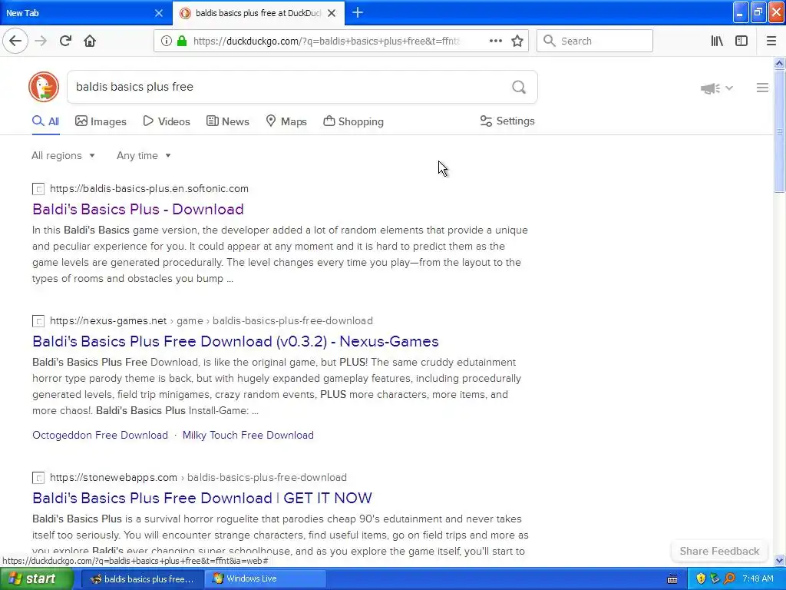This screenshot has height=590, width=786.
Task: Open the Windows Start button
Action: click(37, 578)
